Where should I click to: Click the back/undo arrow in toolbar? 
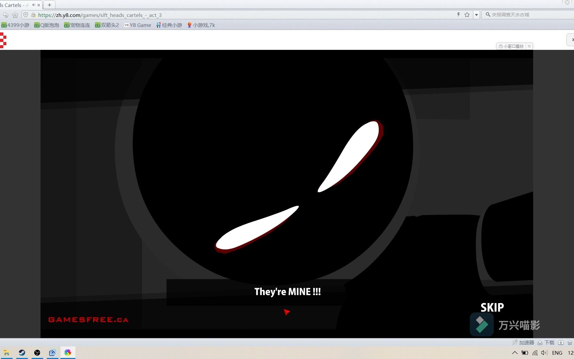5,15
